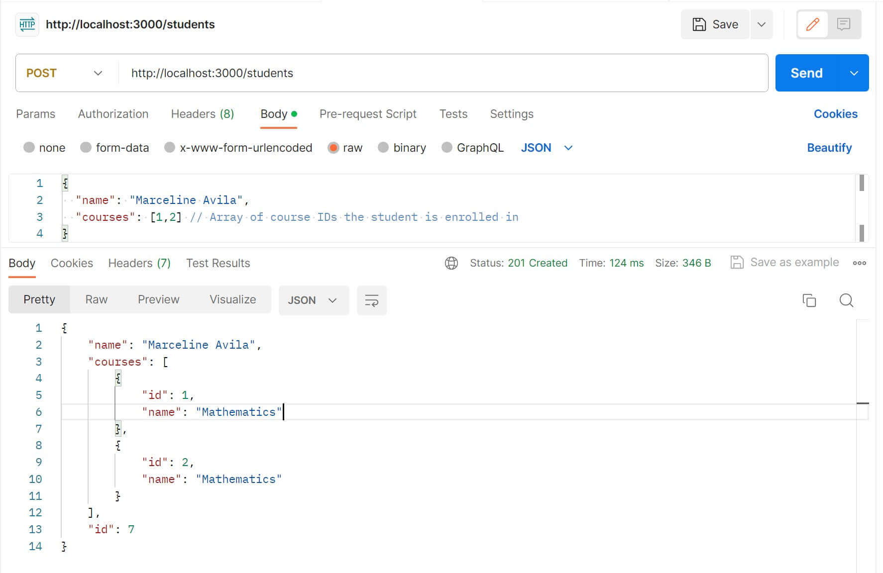Click Save as example
The height and width of the screenshot is (573, 883).
[784, 262]
